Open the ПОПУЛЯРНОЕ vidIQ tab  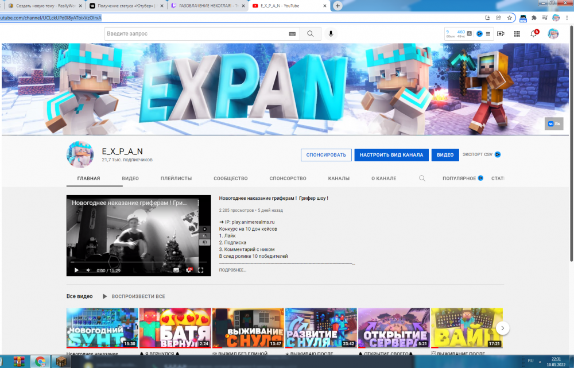463,179
